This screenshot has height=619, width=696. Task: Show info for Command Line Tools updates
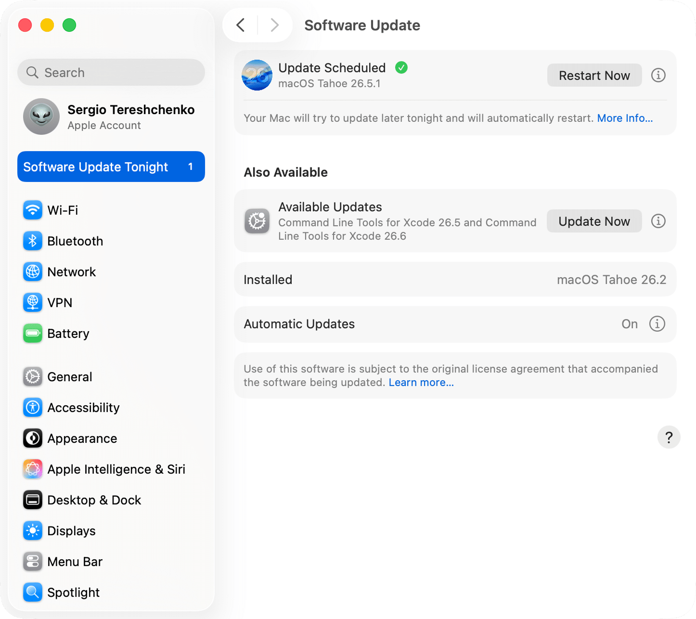[x=658, y=221]
